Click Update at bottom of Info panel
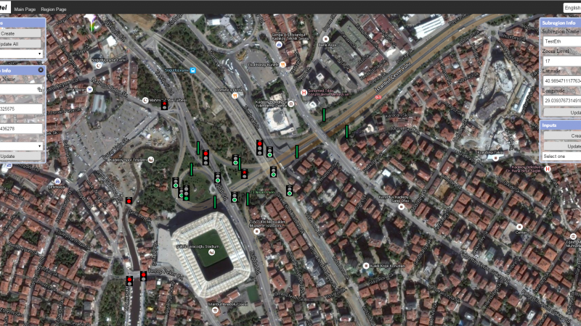 click(x=20, y=156)
